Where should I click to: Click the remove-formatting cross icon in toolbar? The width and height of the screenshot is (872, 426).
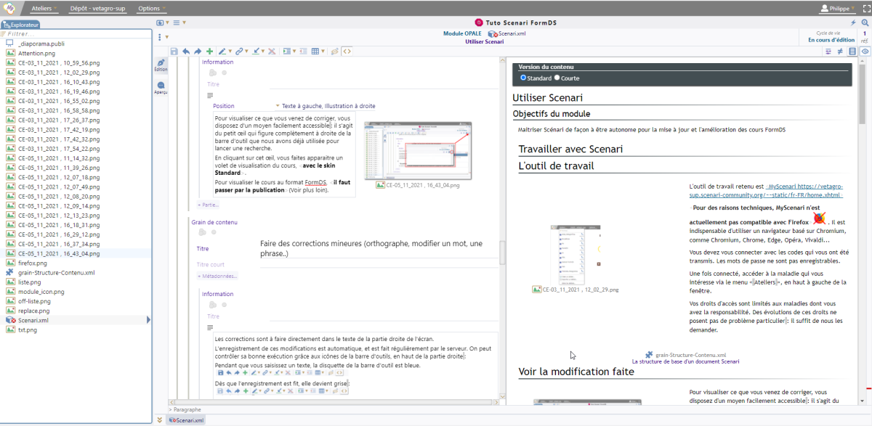(x=272, y=52)
